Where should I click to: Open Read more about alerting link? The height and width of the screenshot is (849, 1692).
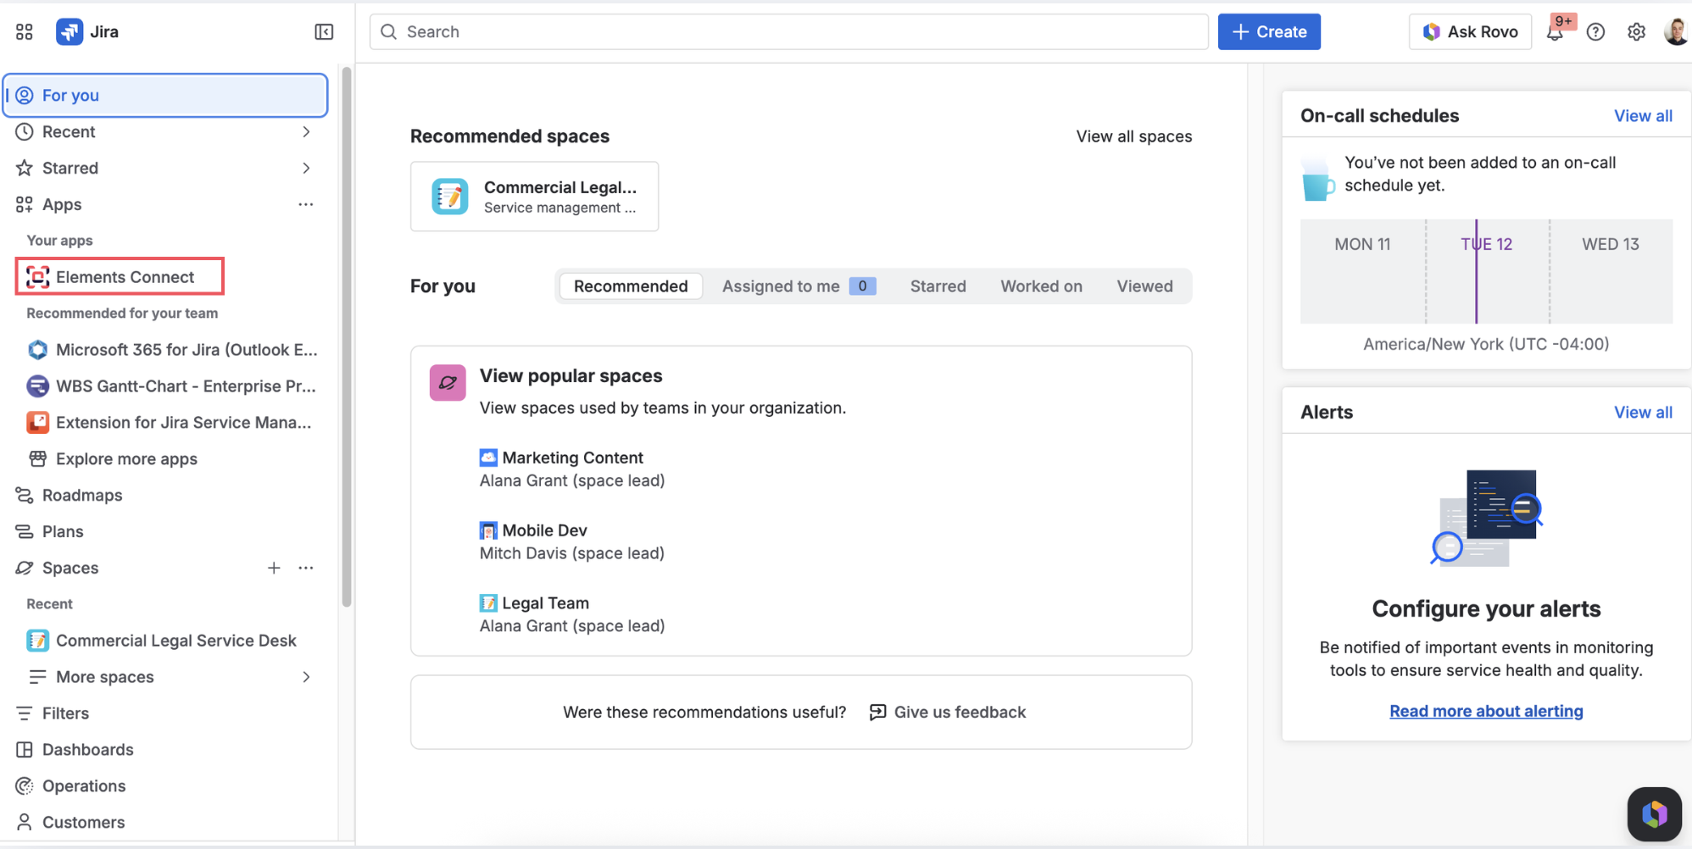tap(1486, 711)
